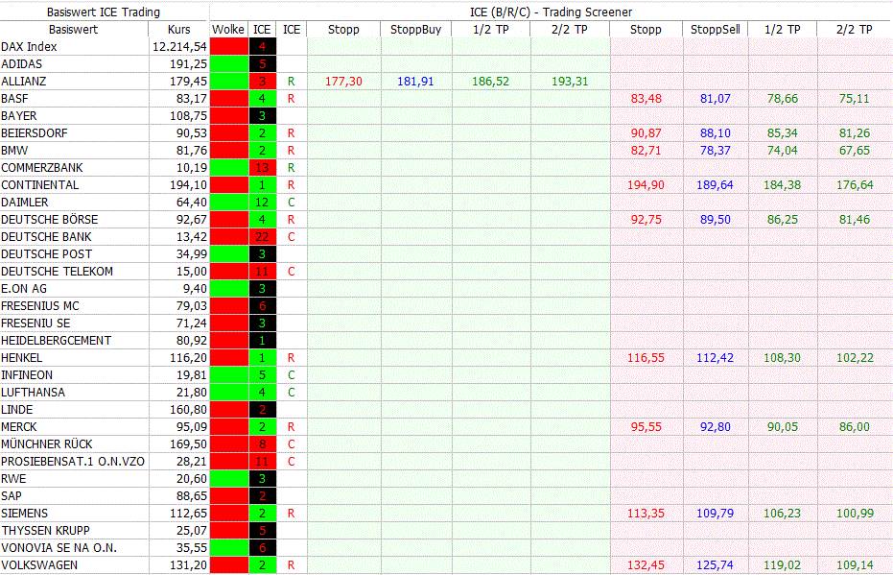Viewport: 893px width, 575px height.
Task: Select the "BMW" row name
Action: pyautogui.click(x=14, y=151)
